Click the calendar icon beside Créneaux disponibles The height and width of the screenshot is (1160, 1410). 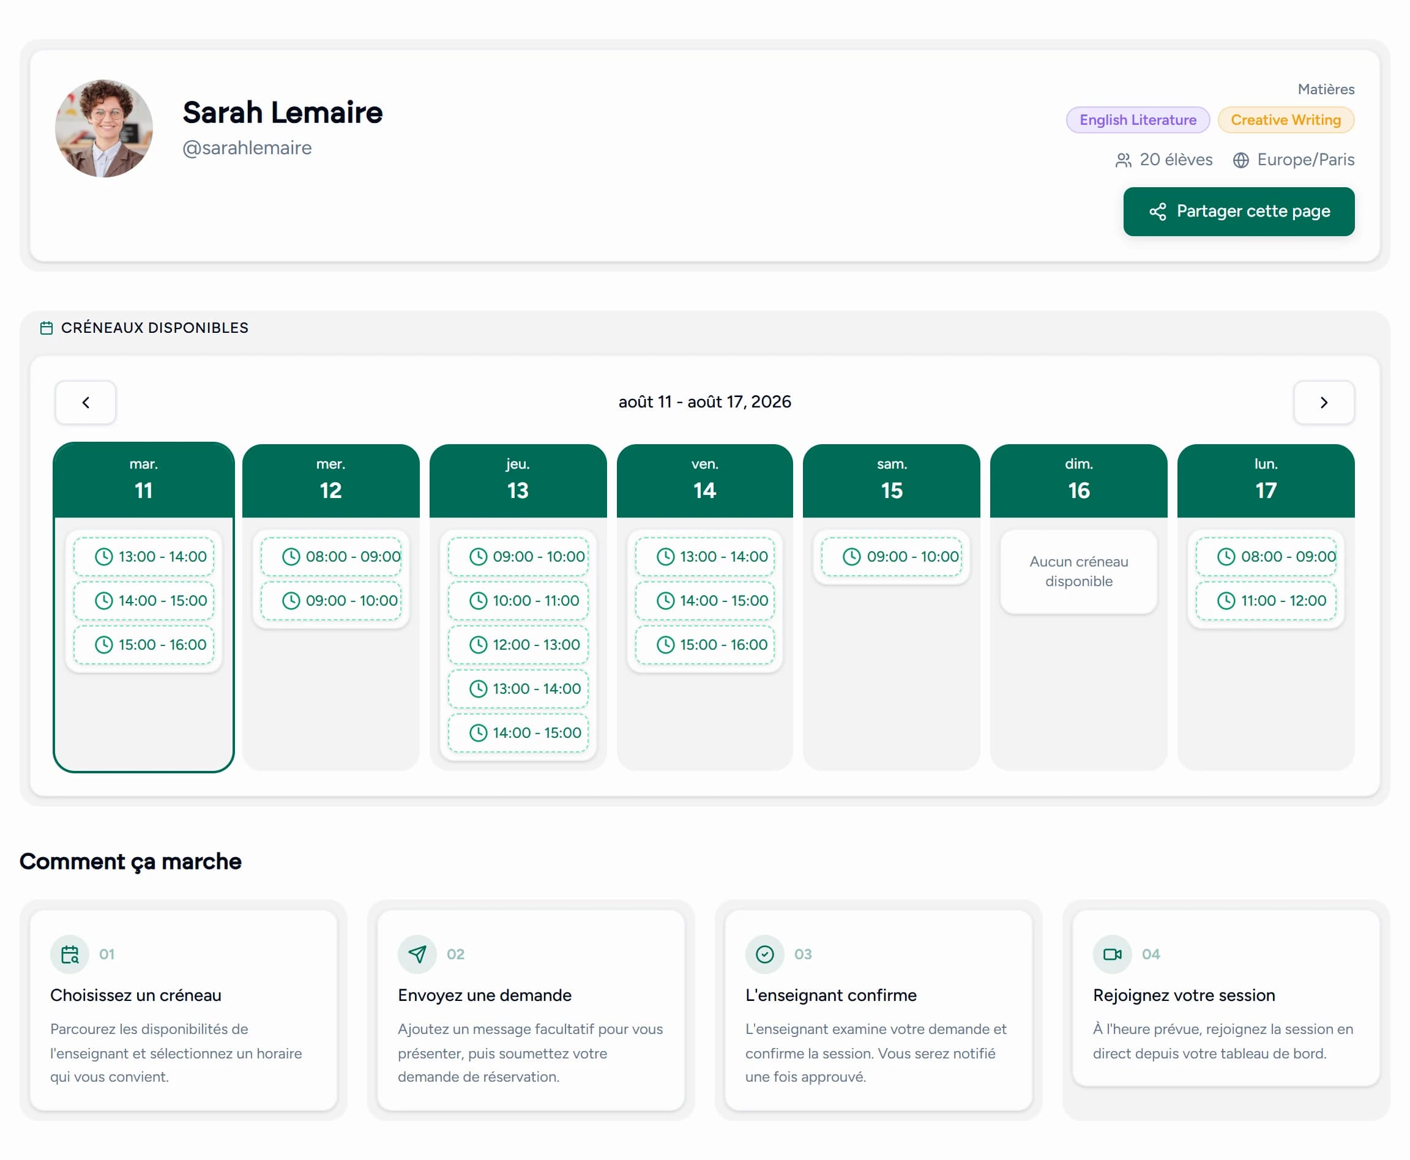pos(46,328)
